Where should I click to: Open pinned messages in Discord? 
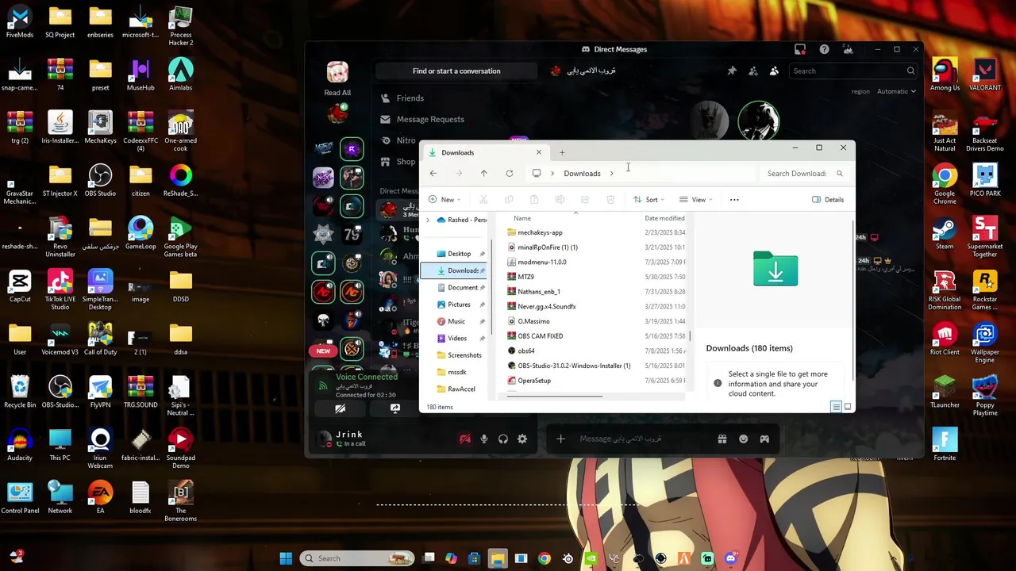pyautogui.click(x=732, y=71)
